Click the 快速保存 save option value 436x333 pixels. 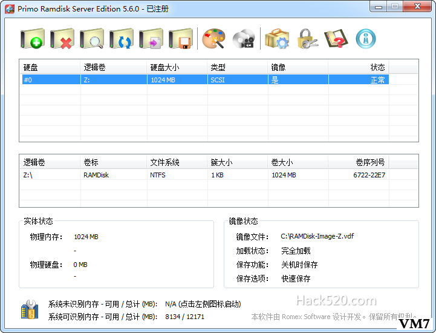(x=296, y=279)
